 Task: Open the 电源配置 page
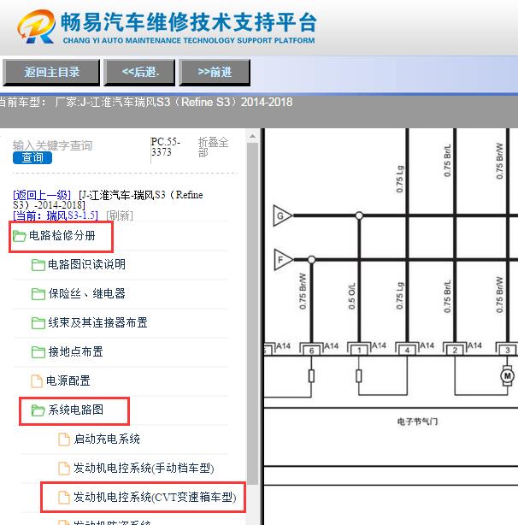[x=68, y=381]
